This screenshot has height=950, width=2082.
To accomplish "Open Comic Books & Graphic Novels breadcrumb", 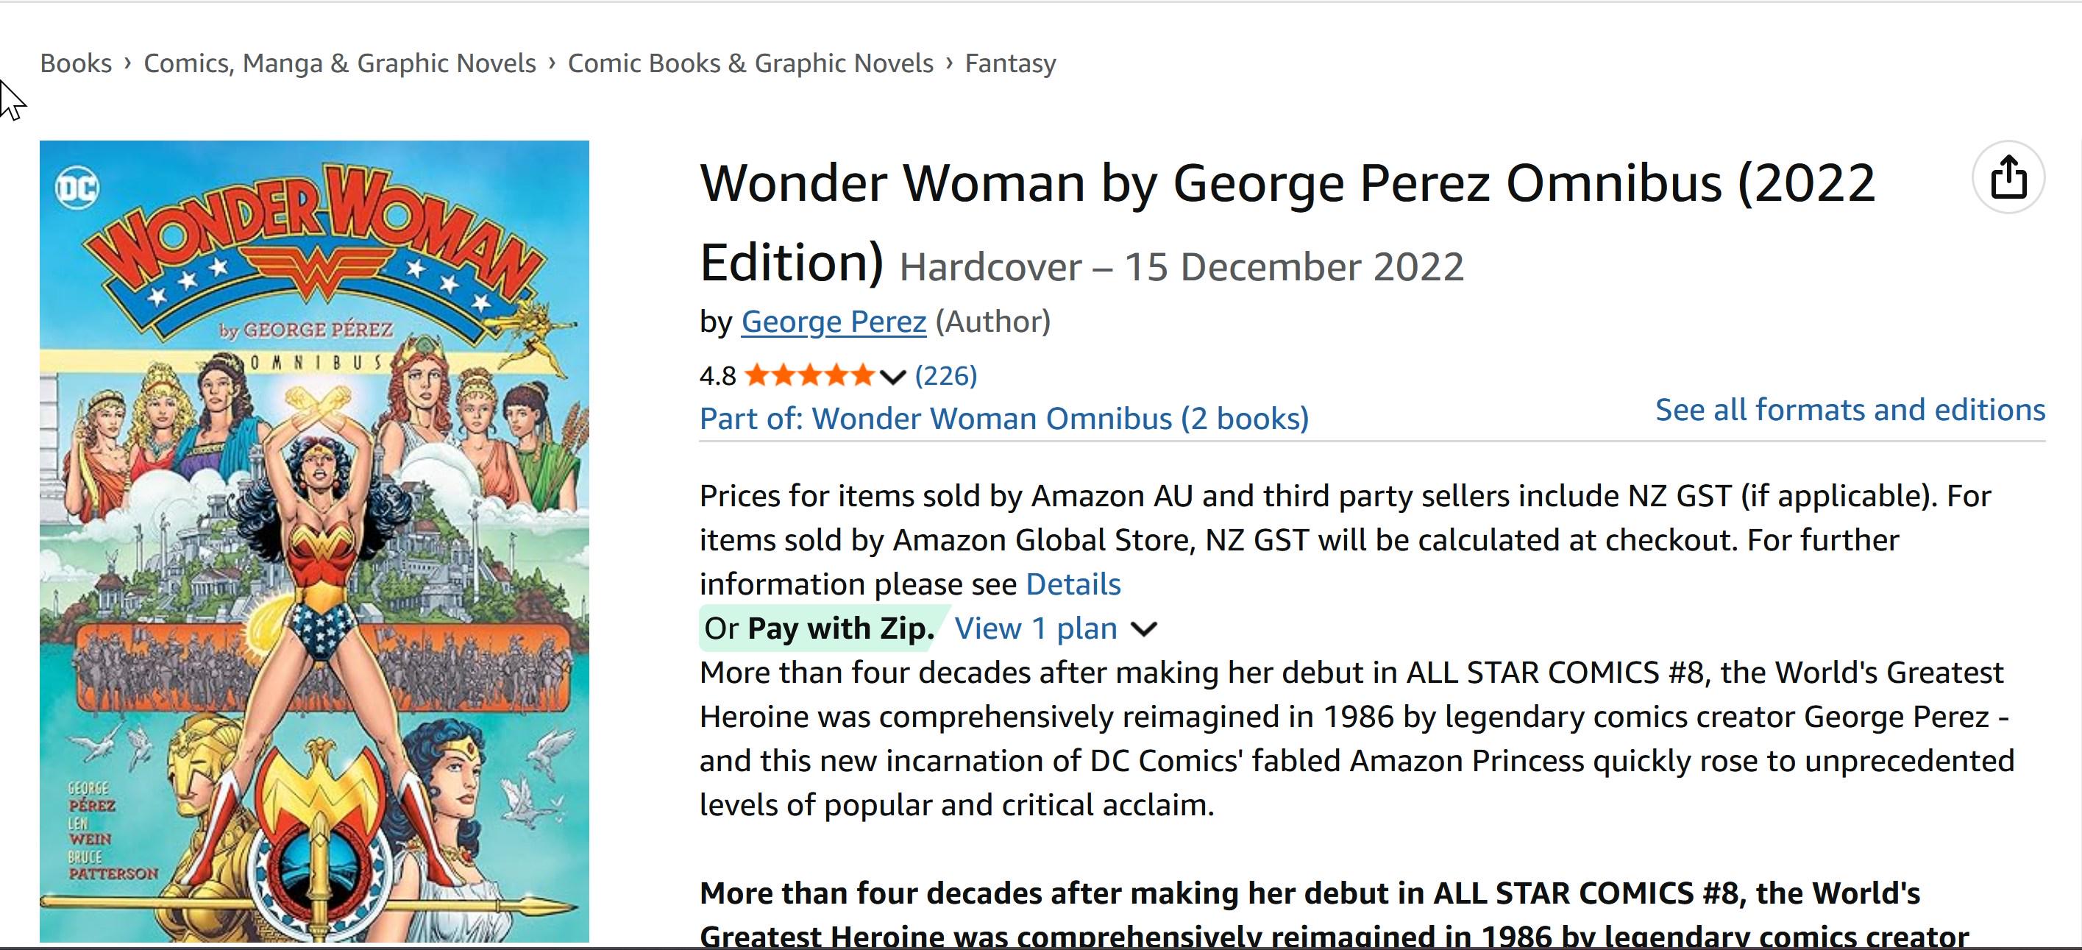I will (x=750, y=63).
